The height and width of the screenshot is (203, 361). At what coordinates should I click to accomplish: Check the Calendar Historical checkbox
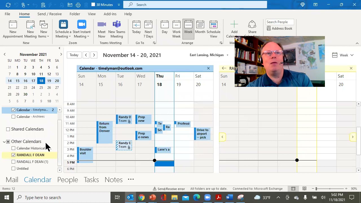pos(14,148)
